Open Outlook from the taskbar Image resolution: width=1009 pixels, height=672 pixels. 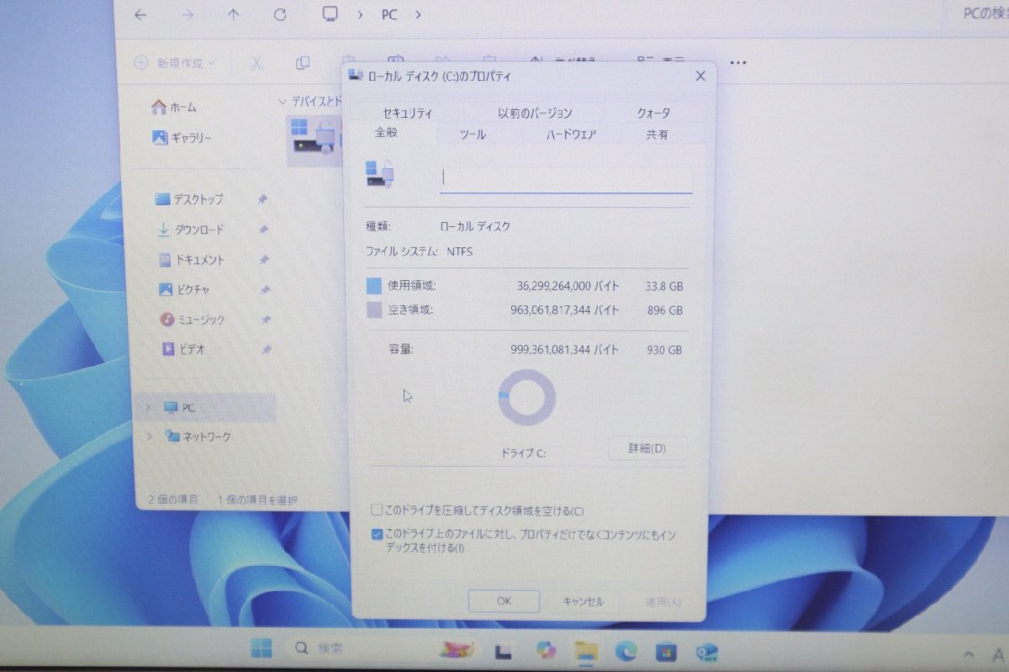pos(706,651)
